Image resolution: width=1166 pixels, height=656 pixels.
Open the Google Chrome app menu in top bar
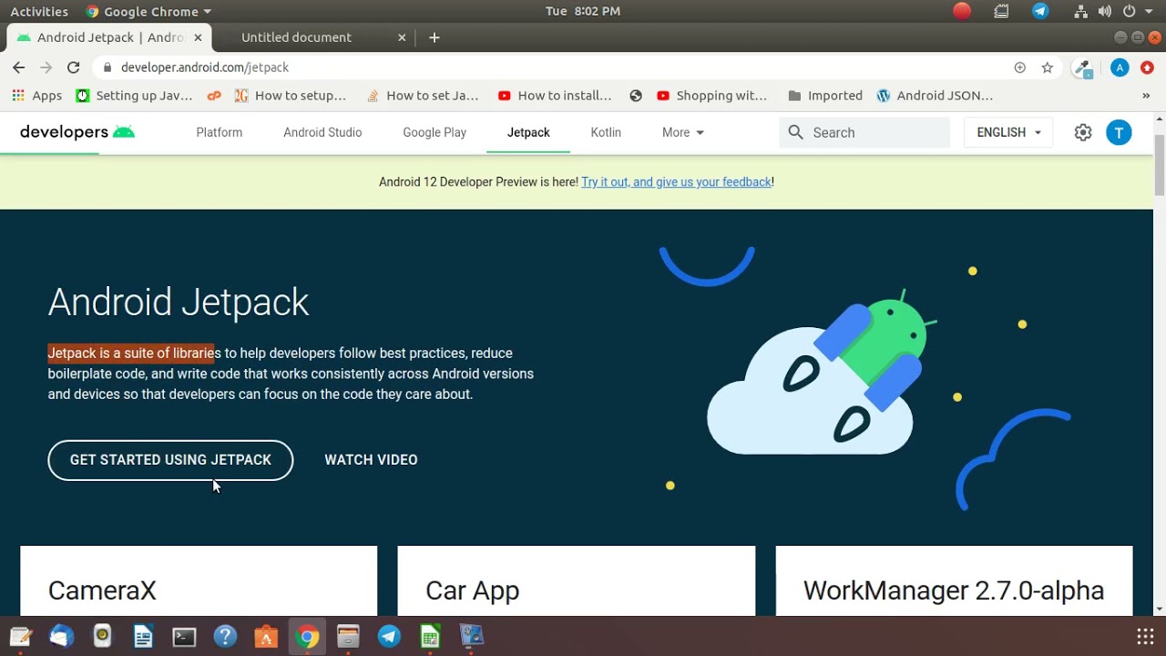[148, 11]
